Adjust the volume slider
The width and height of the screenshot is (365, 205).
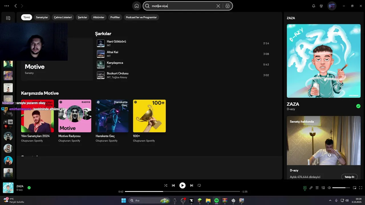(x=341, y=188)
